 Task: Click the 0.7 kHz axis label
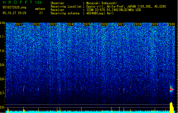[3, 93]
